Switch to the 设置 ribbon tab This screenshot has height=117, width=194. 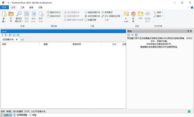click(40, 7)
